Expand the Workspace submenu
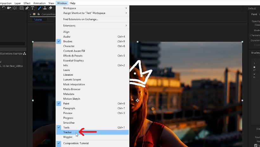The width and height of the screenshot is (260, 147). (x=93, y=8)
